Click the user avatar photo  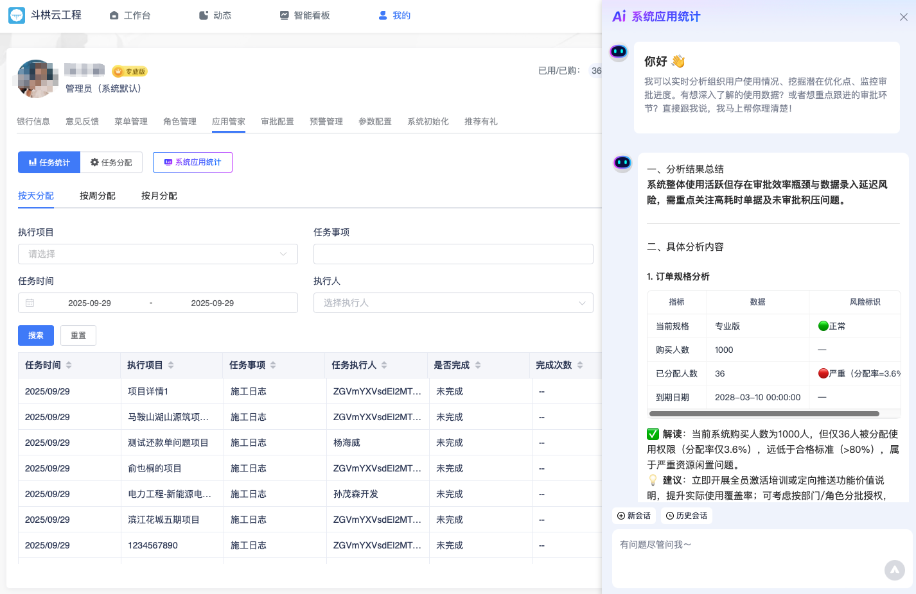pos(37,79)
